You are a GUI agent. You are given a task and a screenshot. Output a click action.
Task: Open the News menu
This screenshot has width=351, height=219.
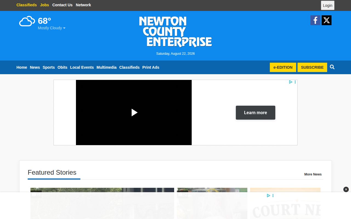click(35, 67)
